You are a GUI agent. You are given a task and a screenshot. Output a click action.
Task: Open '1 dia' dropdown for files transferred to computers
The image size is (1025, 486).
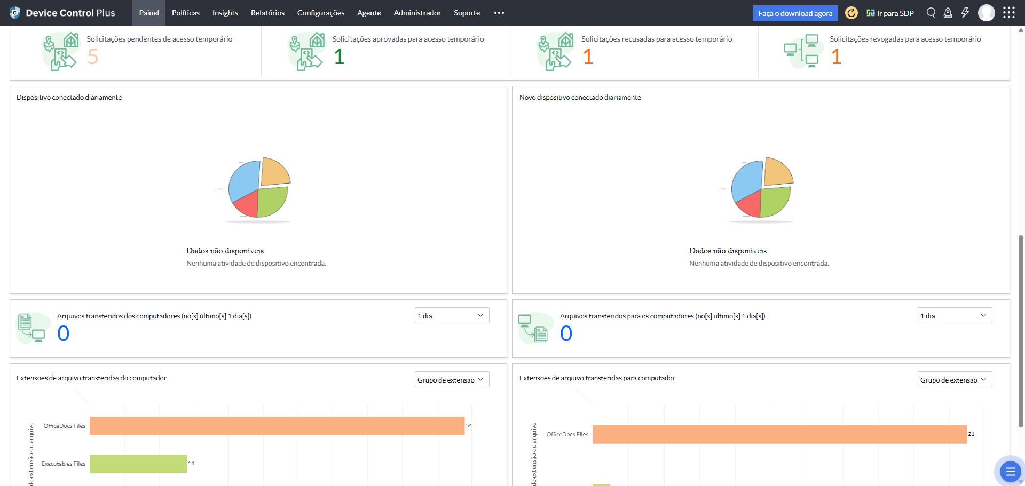955,316
